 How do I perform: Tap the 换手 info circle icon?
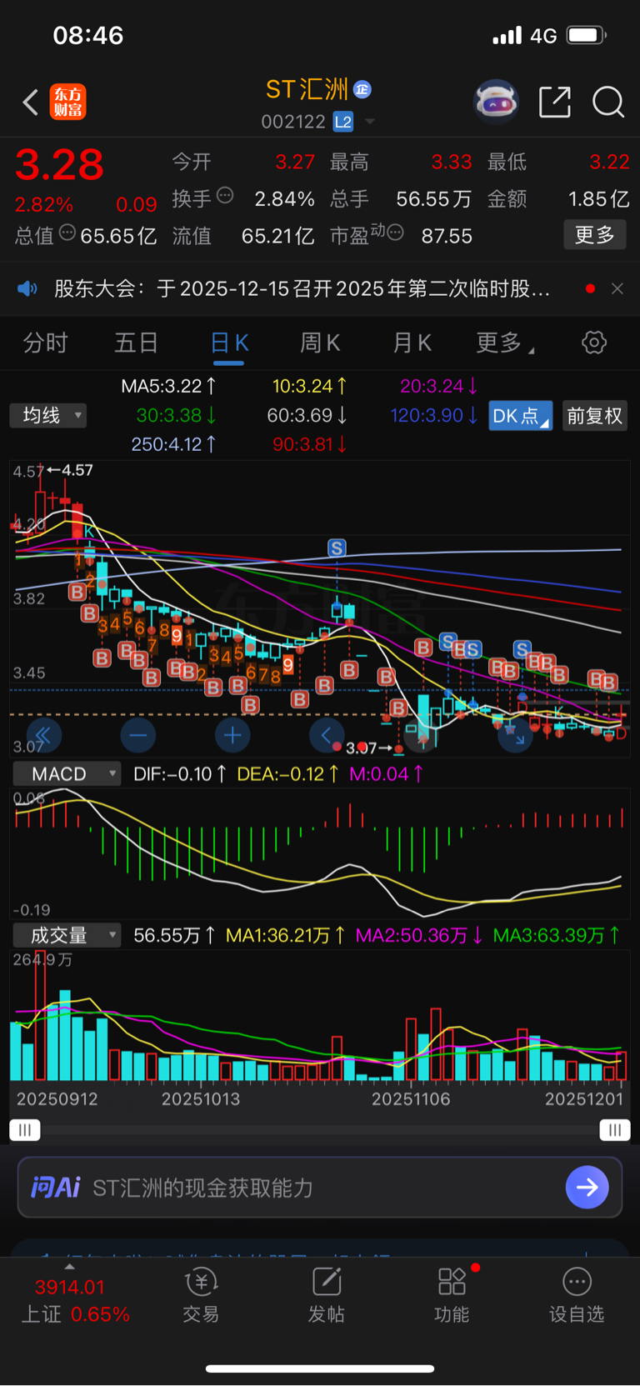point(225,196)
